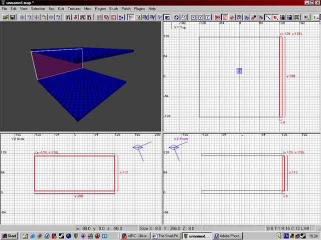Image resolution: width=321 pixels, height=240 pixels.
Task: Click the blue Z entity marker in top view
Action: 239,71
